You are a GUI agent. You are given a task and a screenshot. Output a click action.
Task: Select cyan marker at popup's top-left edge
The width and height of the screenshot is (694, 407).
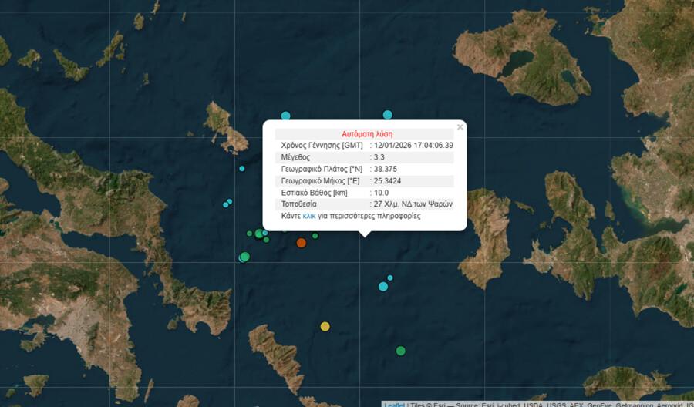click(x=285, y=116)
